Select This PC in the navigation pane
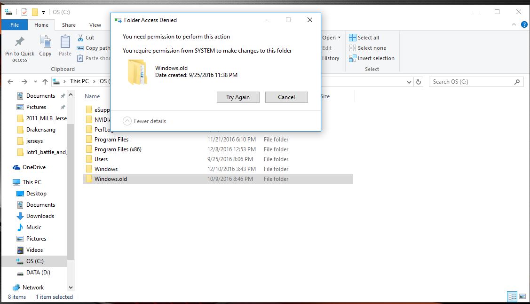530x304 pixels. 27,182
